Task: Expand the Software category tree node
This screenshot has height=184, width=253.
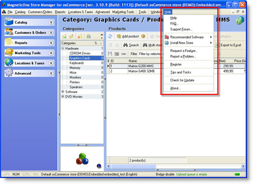Action: pos(63,92)
